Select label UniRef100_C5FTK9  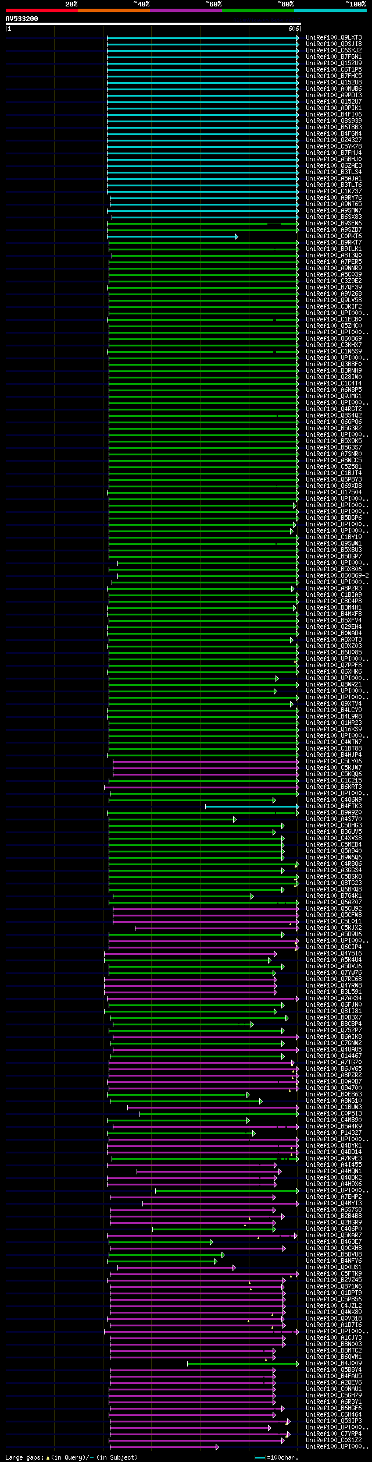click(x=334, y=1274)
